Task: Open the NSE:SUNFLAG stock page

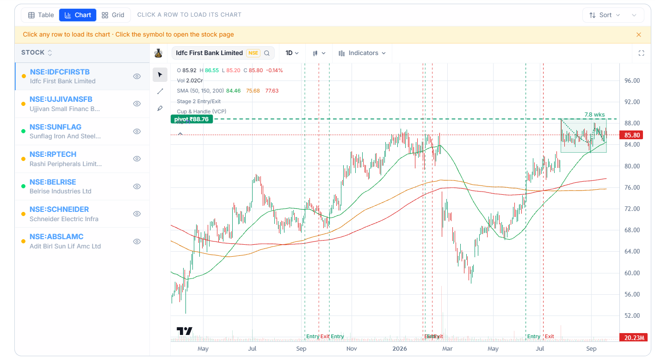Action: coord(55,127)
